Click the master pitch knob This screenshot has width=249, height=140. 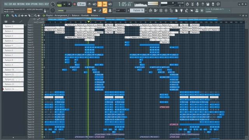[x=53, y=10]
